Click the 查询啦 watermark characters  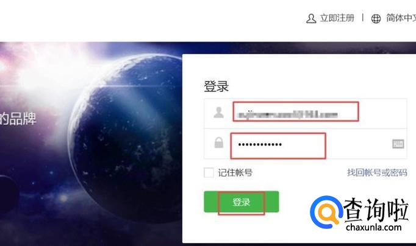coord(375,209)
